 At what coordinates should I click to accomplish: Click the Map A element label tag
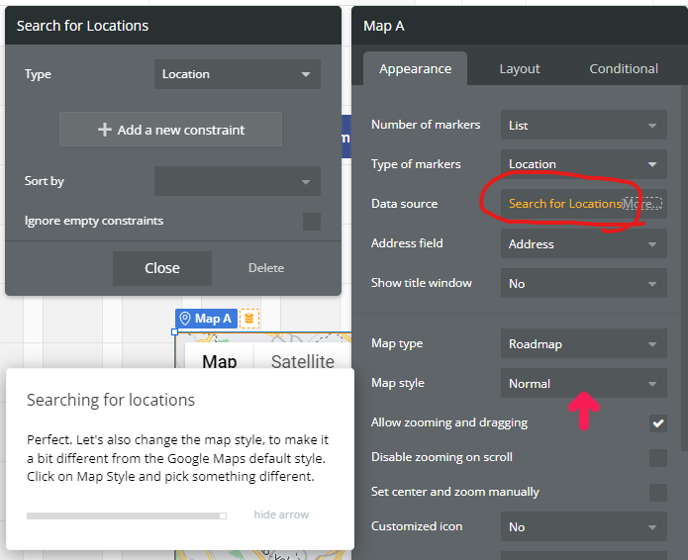coord(206,319)
